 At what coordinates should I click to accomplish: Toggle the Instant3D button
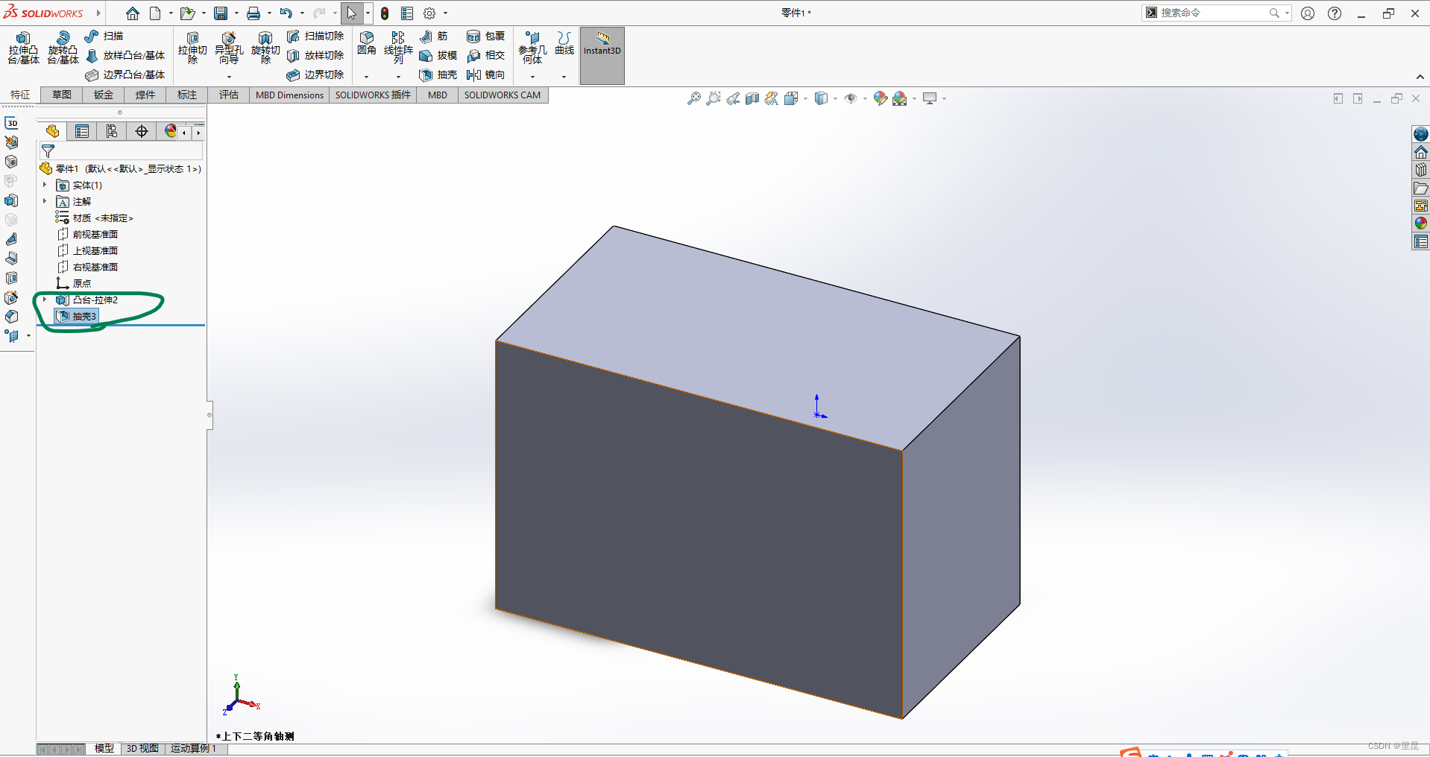click(602, 55)
